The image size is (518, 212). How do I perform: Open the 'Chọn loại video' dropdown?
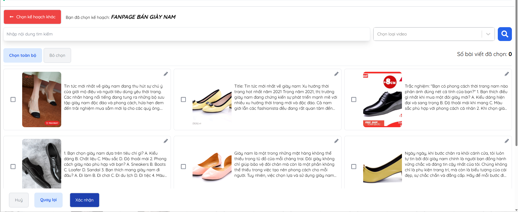tap(428, 34)
